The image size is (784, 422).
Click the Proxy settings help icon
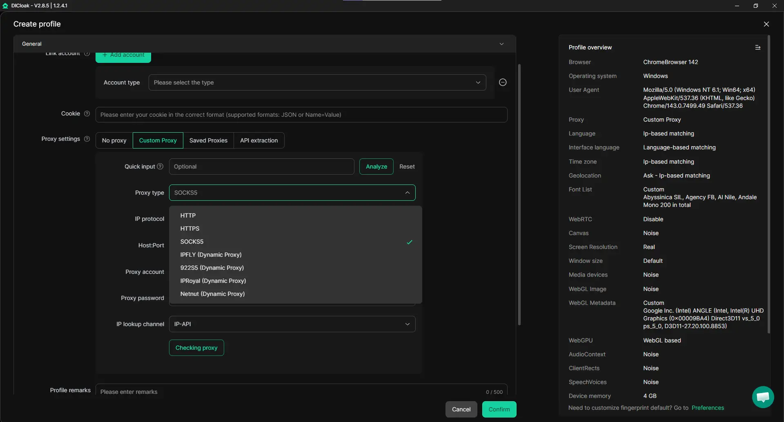(x=87, y=139)
